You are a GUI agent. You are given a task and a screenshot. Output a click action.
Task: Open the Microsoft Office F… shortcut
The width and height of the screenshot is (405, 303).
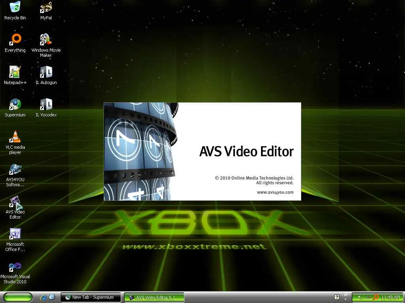15,240
